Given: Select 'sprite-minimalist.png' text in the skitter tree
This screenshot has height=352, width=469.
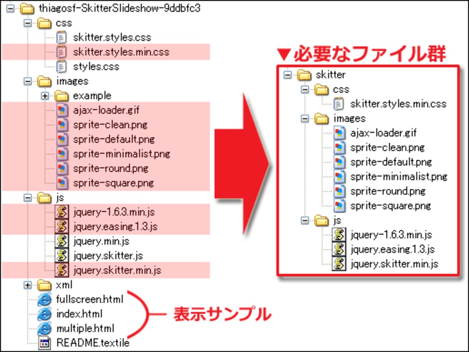Looking at the screenshot, I should click(399, 176).
